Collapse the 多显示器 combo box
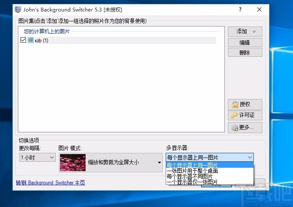 tap(250, 157)
